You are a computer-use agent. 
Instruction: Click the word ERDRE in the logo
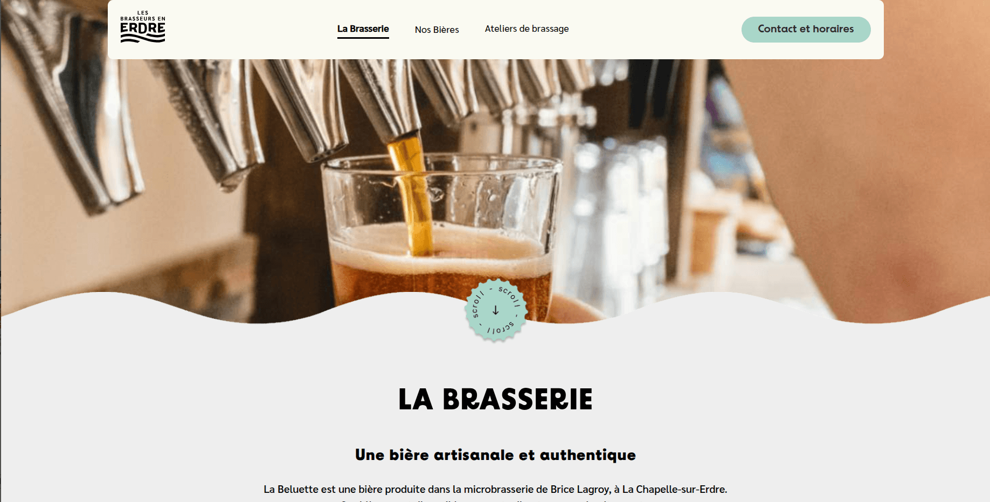coord(143,28)
